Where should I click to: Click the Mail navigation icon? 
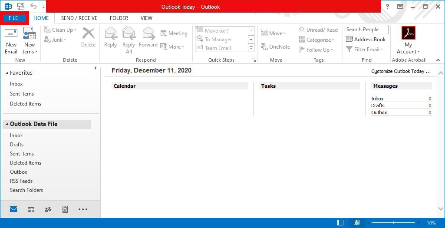coord(13,210)
